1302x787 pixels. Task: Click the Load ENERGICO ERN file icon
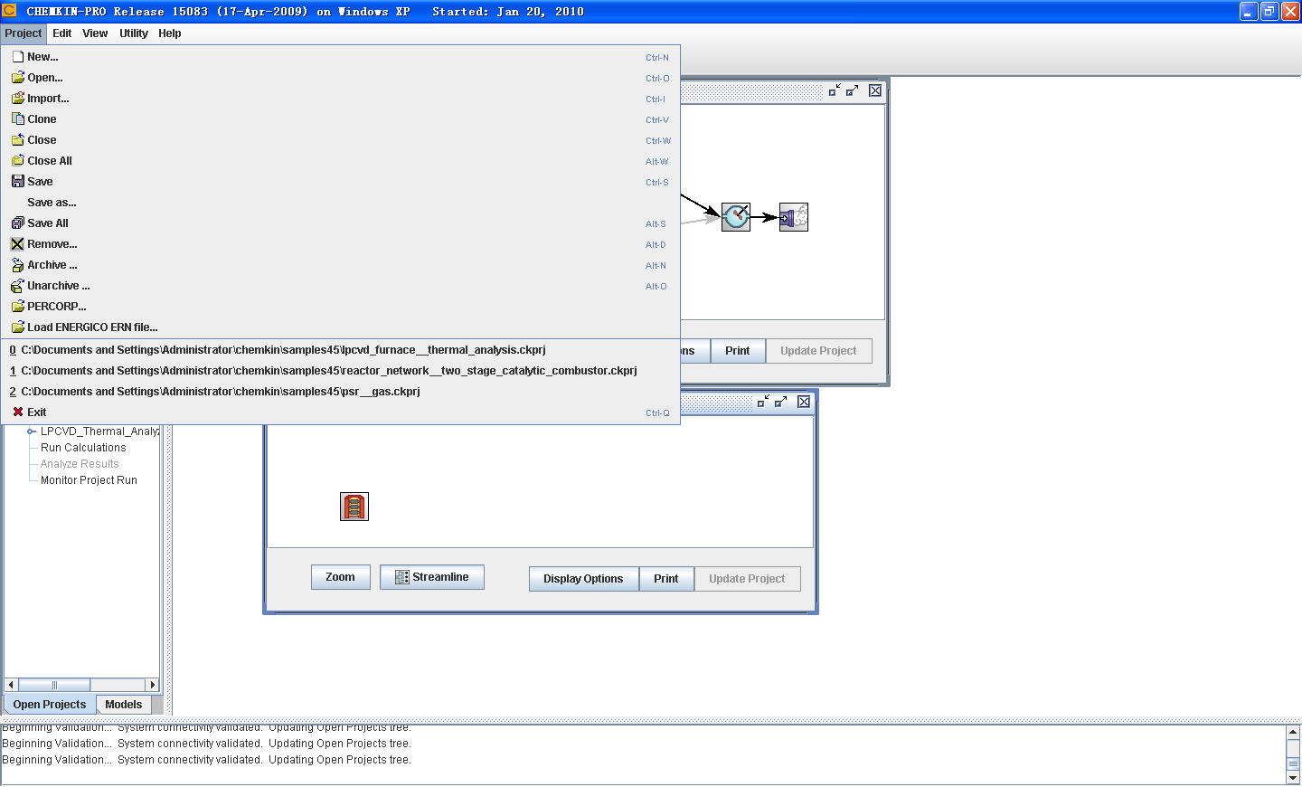click(18, 327)
